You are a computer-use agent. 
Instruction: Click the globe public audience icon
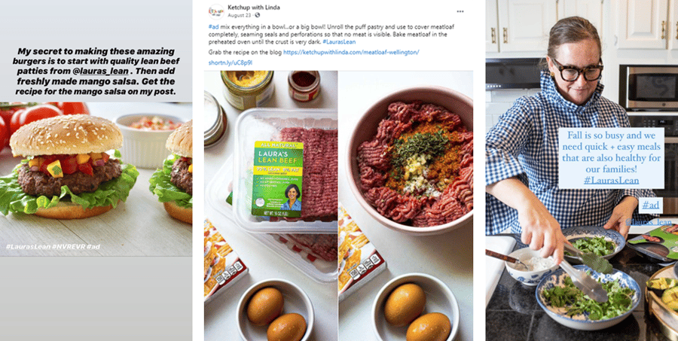[x=258, y=15]
